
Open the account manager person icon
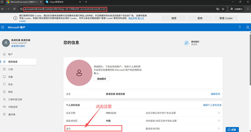pyautogui.click(x=248, y=27)
